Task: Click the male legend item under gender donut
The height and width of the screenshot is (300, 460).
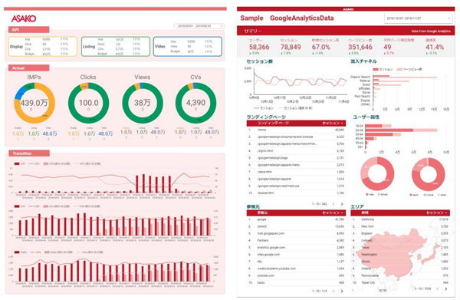Action: (370, 195)
